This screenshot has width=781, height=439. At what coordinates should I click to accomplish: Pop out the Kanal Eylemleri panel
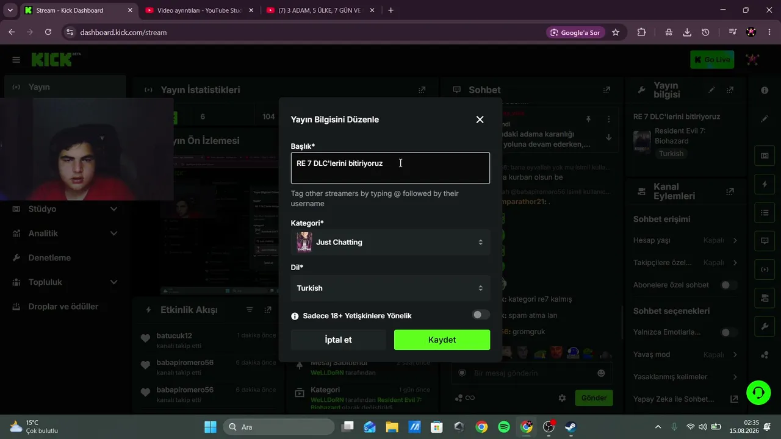coord(730,191)
